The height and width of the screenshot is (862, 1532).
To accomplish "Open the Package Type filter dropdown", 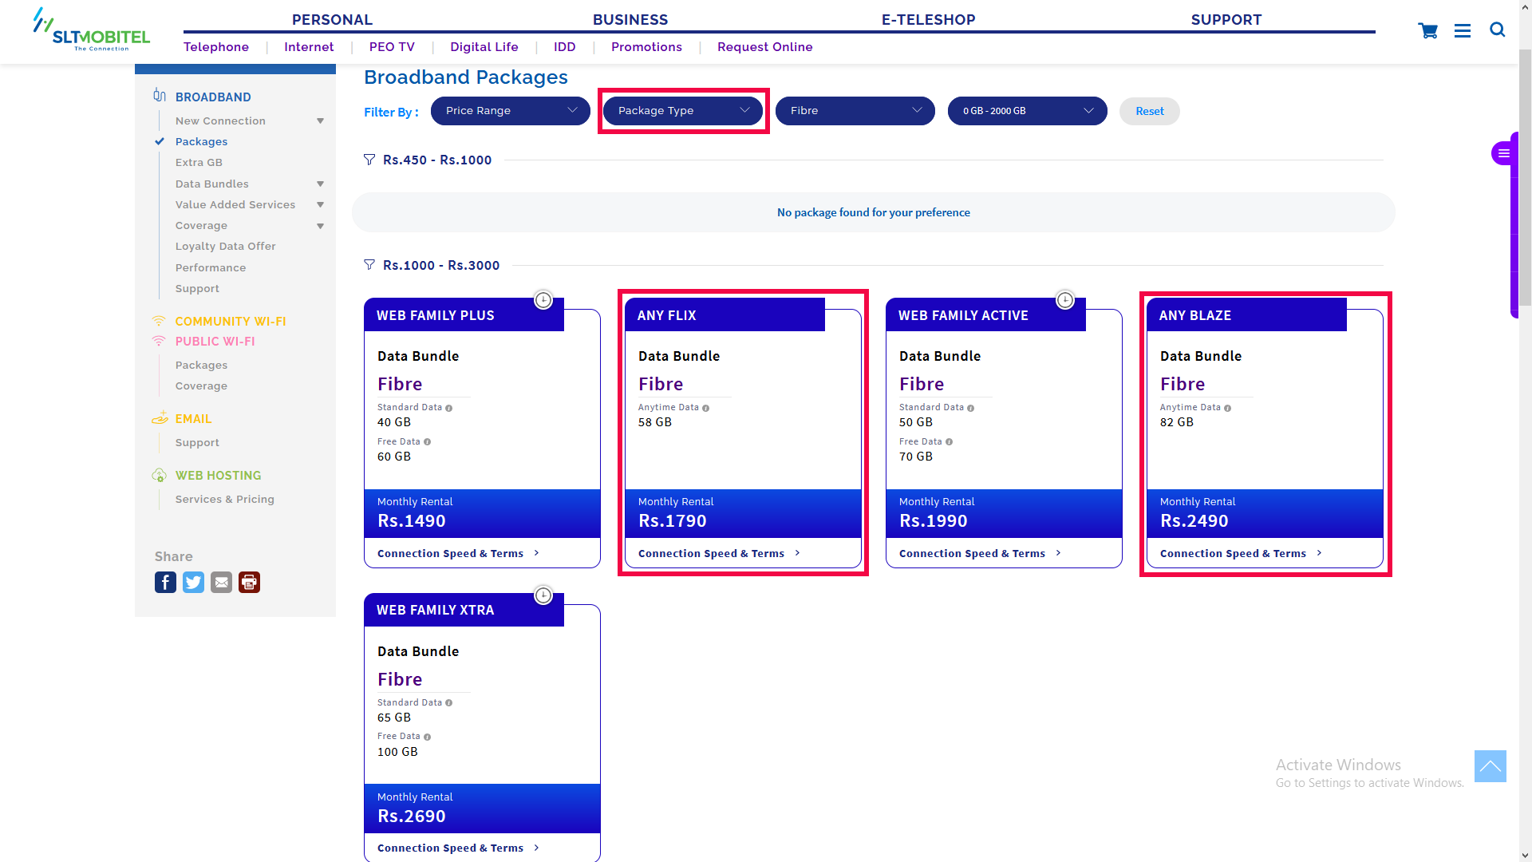I will pyautogui.click(x=683, y=111).
